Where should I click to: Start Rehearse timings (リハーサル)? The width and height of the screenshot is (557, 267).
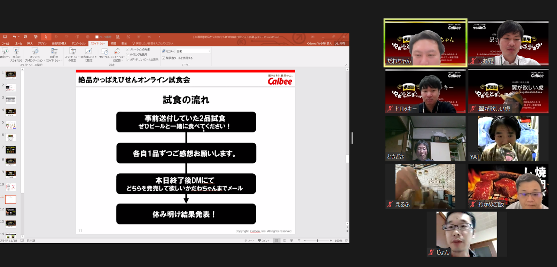click(104, 53)
